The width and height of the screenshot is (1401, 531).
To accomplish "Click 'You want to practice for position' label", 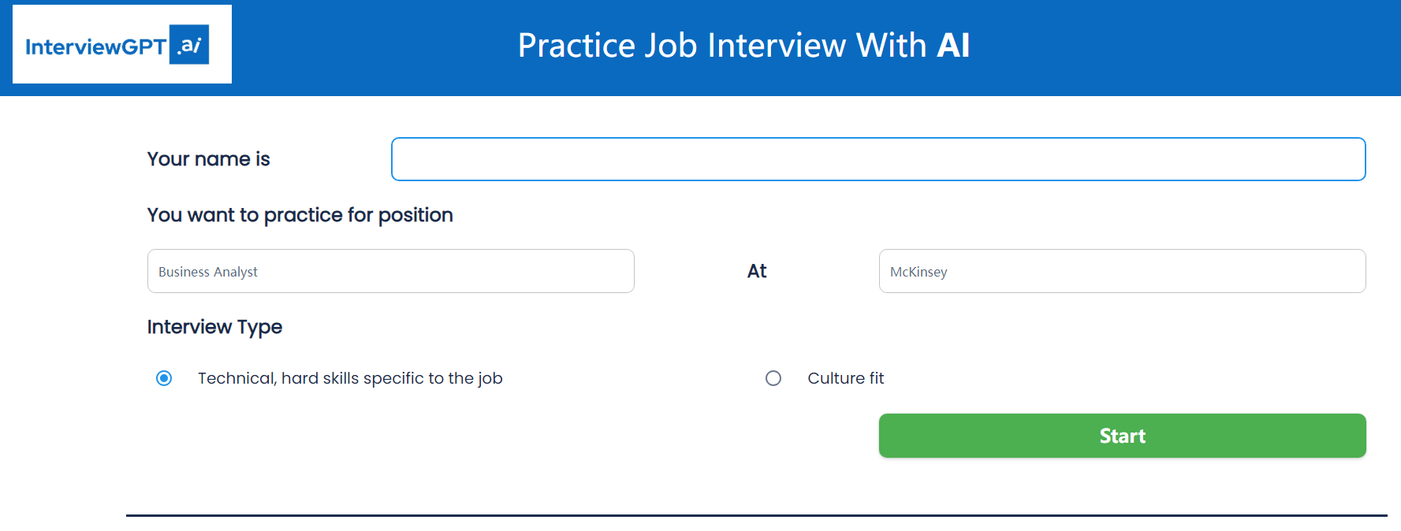I will click(300, 215).
